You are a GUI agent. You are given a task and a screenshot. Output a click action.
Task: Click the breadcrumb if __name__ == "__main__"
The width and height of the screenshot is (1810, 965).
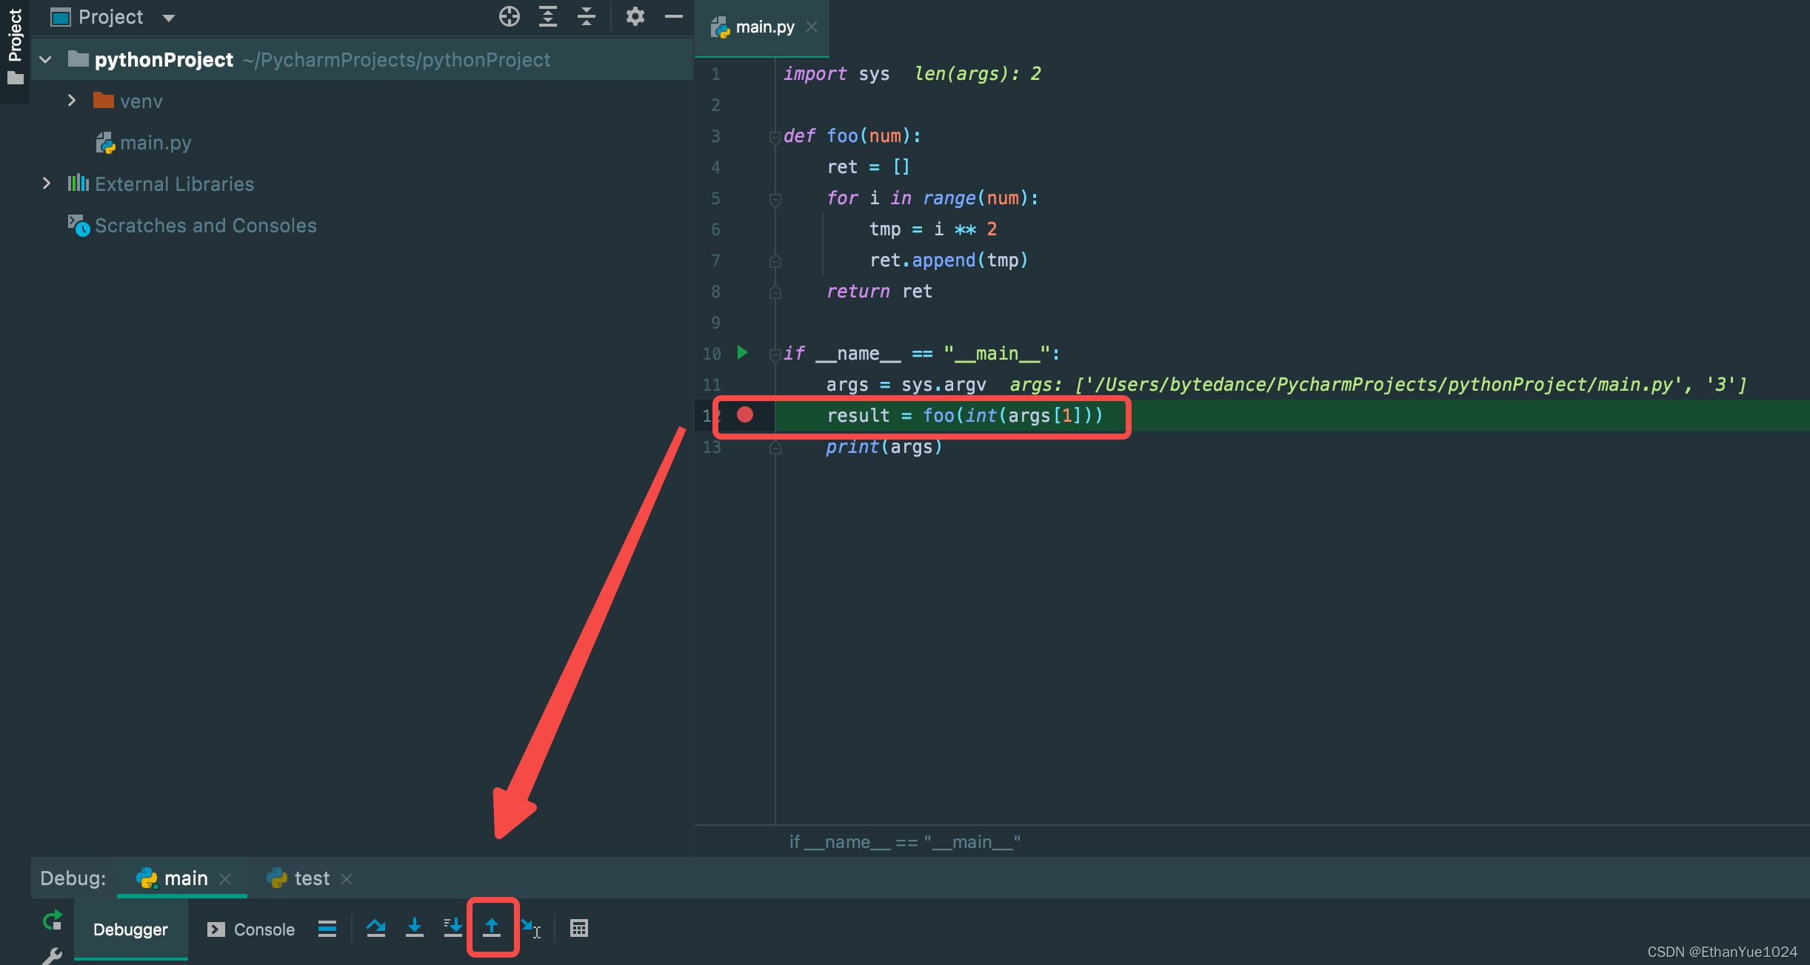tap(905, 842)
